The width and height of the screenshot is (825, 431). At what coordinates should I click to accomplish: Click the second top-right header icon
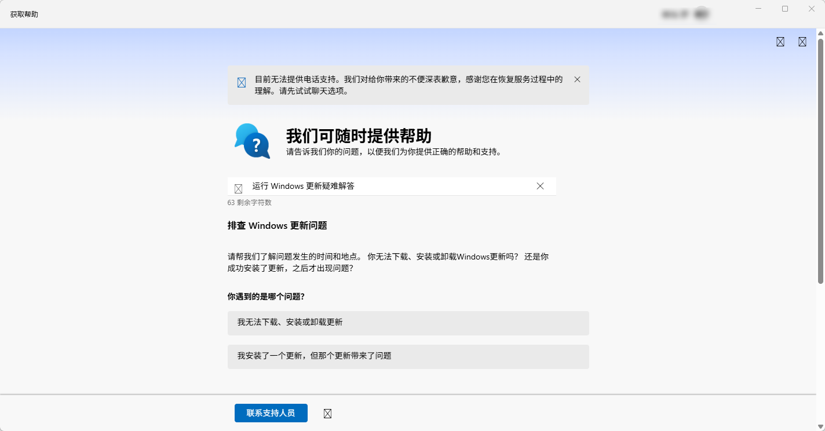(x=802, y=42)
